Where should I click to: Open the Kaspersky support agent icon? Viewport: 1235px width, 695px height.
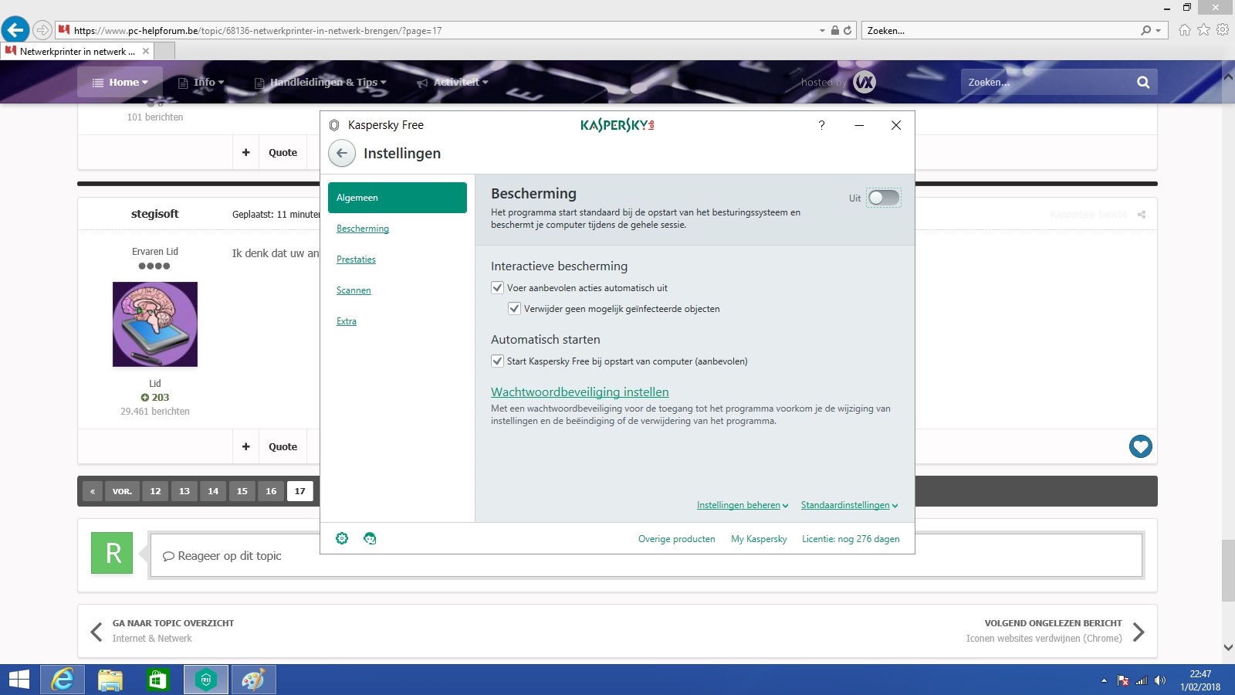(x=370, y=538)
